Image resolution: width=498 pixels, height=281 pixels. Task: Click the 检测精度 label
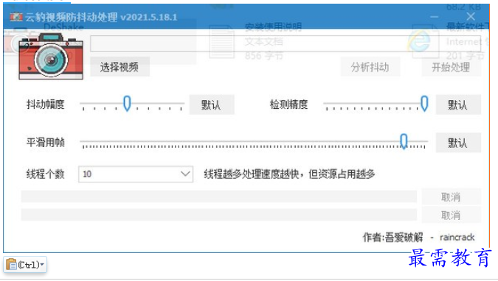[x=288, y=104]
